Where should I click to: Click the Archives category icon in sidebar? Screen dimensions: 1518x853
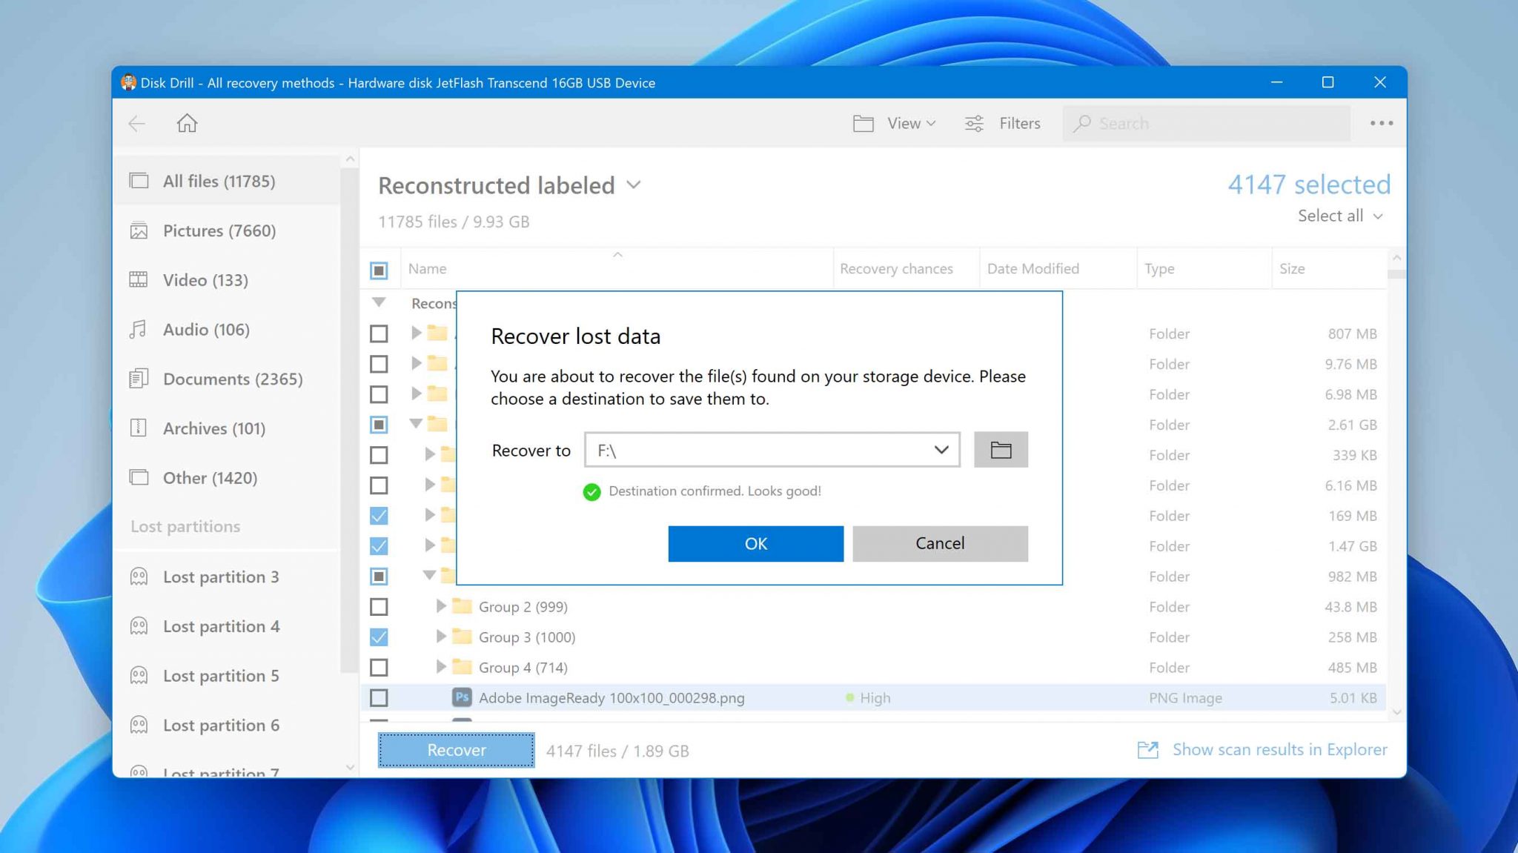click(139, 428)
